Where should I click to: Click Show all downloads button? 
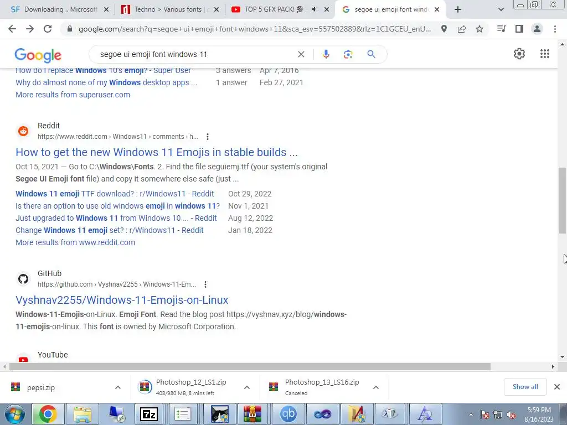click(525, 387)
